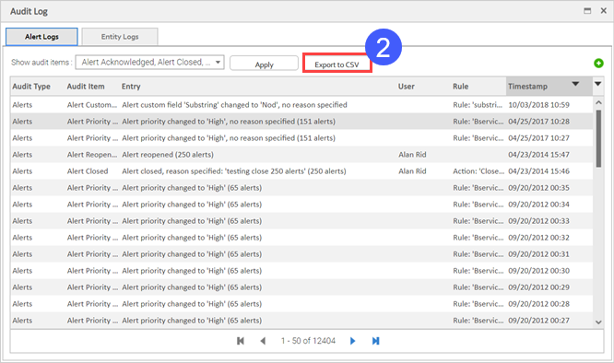Image resolution: width=614 pixels, height=363 pixels.
Task: Select the row timestamped 09/20/2012 00:35
Action: [301, 188]
